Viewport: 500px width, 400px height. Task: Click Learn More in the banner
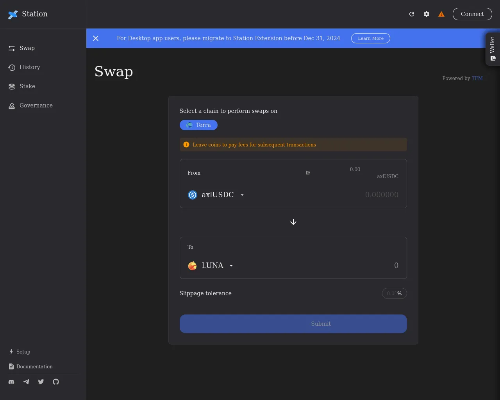click(371, 38)
